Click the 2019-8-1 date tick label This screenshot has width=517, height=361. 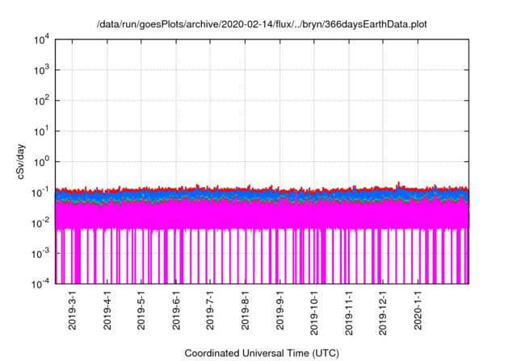[x=245, y=309]
